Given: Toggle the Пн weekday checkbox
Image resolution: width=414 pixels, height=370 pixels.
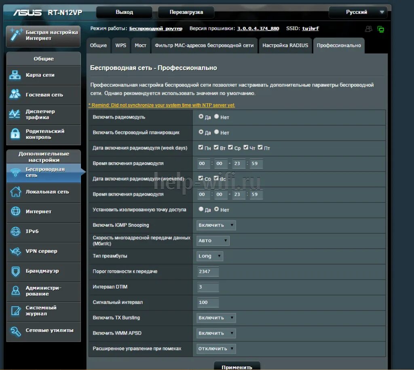Looking at the screenshot, I should point(201,147).
